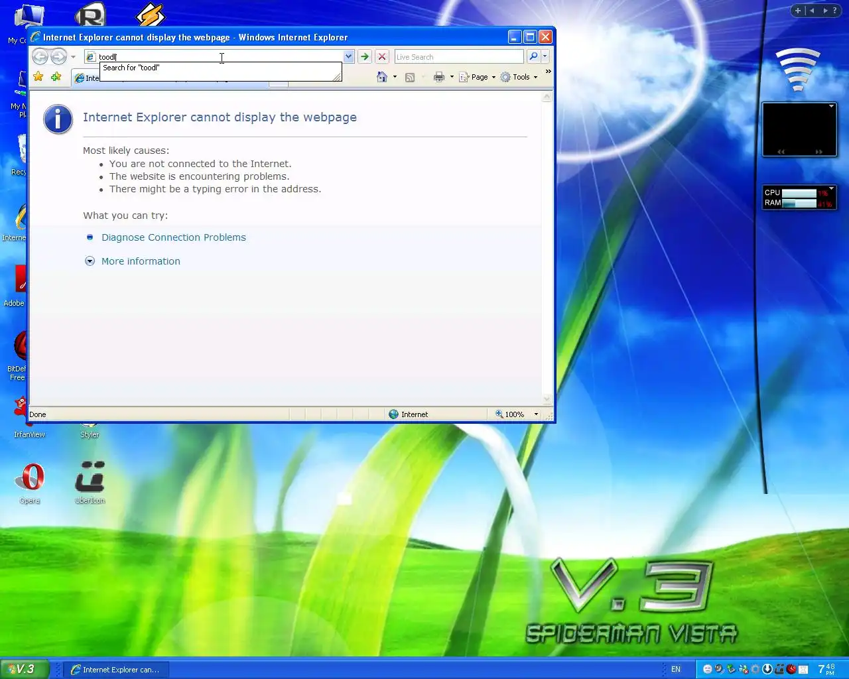Click 'Diagnose Connection Problems' link
849x679 pixels.
pos(174,237)
